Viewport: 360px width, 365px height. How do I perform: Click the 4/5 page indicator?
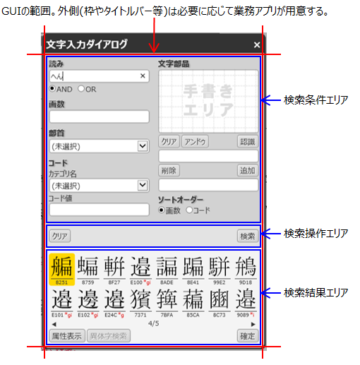(x=154, y=323)
